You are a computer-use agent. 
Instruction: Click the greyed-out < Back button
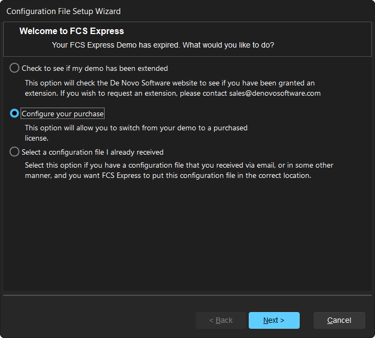(221, 320)
